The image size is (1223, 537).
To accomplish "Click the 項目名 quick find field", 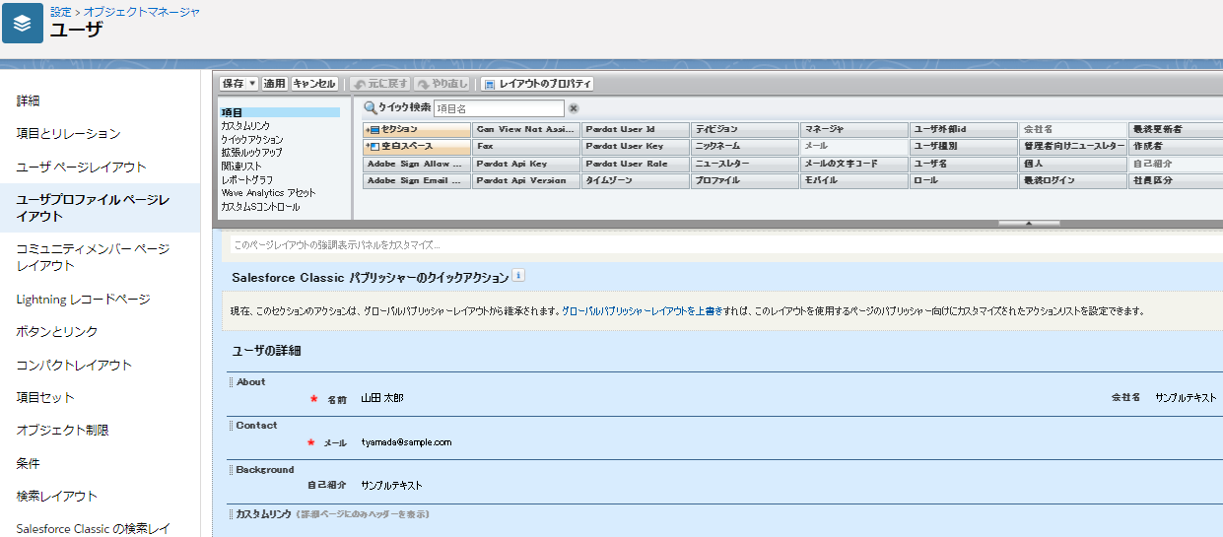I will (x=499, y=108).
